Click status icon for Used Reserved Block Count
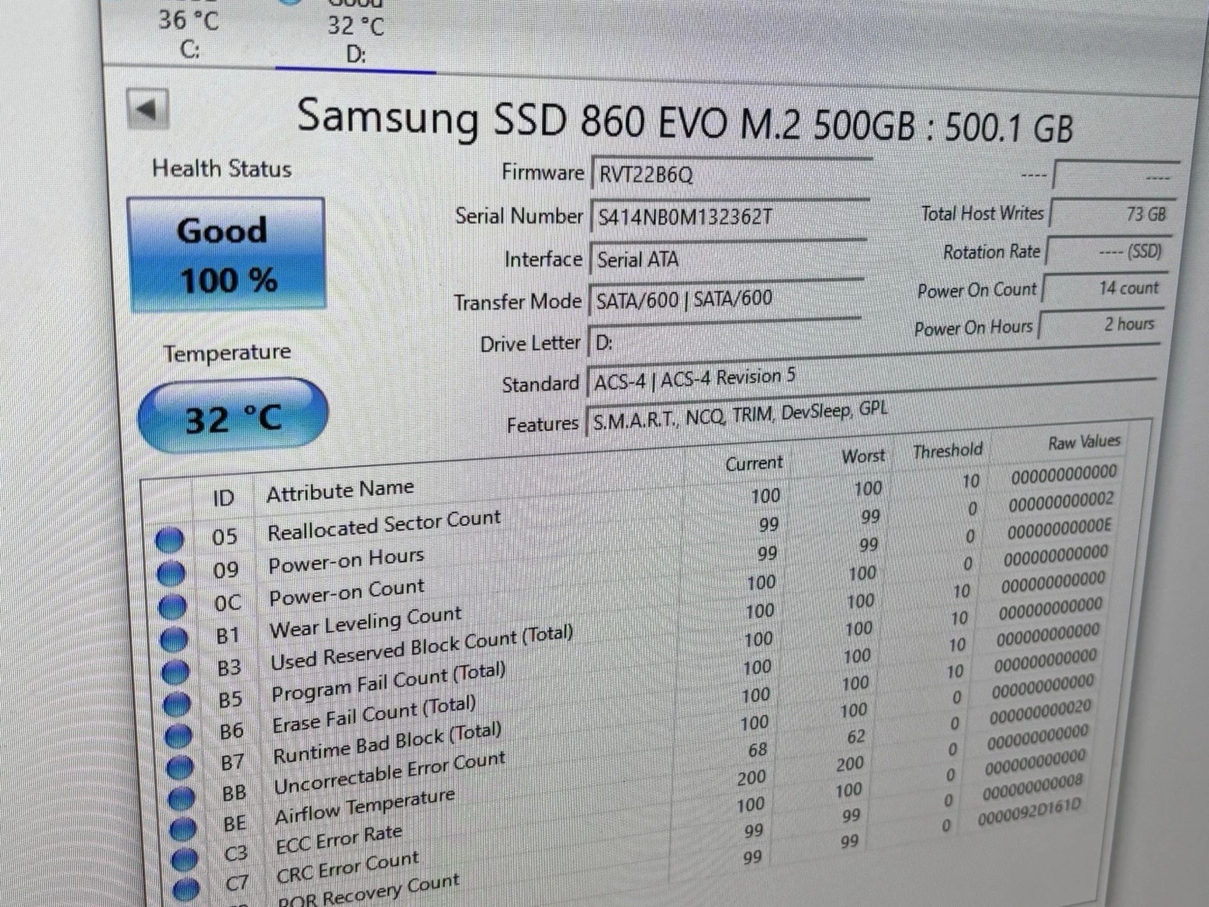1209x907 pixels. [175, 671]
